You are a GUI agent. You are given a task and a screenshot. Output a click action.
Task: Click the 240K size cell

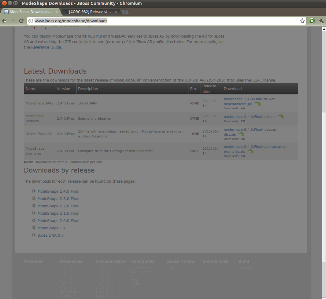click(x=194, y=151)
